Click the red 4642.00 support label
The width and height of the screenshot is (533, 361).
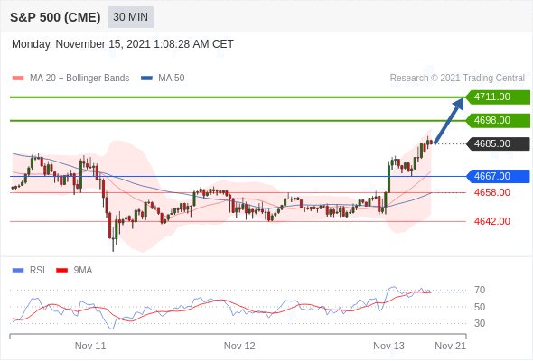click(x=492, y=221)
